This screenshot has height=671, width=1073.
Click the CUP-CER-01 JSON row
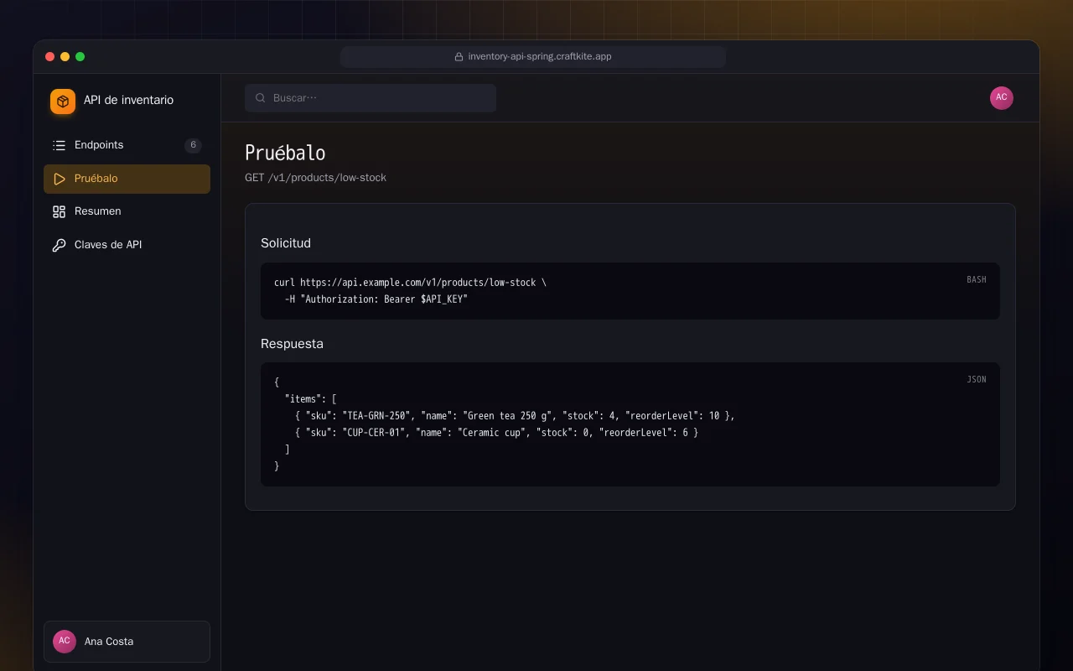tap(496, 433)
